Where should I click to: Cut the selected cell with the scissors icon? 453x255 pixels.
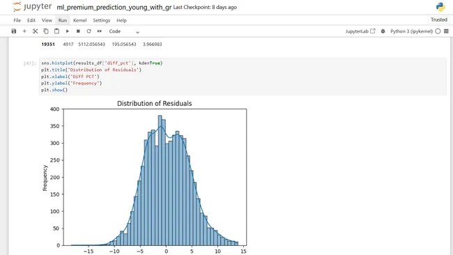36,31
